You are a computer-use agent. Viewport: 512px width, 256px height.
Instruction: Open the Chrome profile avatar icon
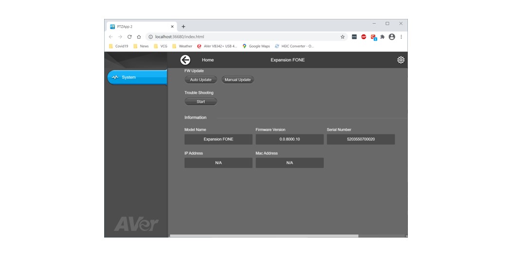[x=392, y=37]
